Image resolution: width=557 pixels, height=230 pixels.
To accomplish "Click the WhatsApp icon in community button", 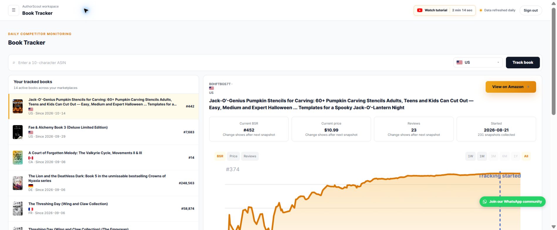I will tap(485, 202).
